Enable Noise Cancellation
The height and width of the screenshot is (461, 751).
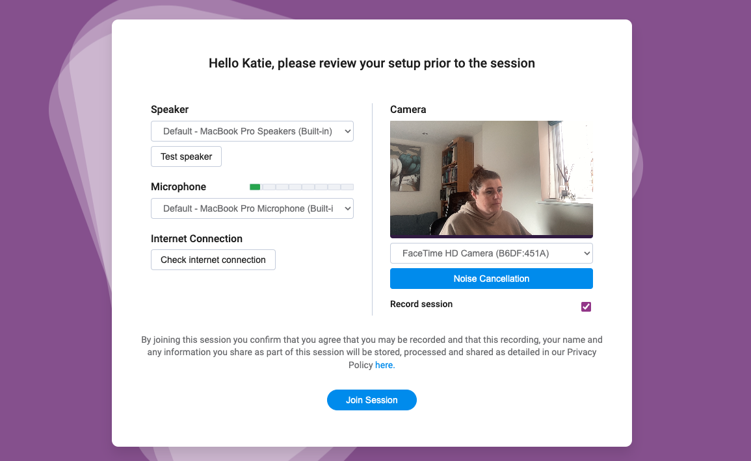click(492, 279)
